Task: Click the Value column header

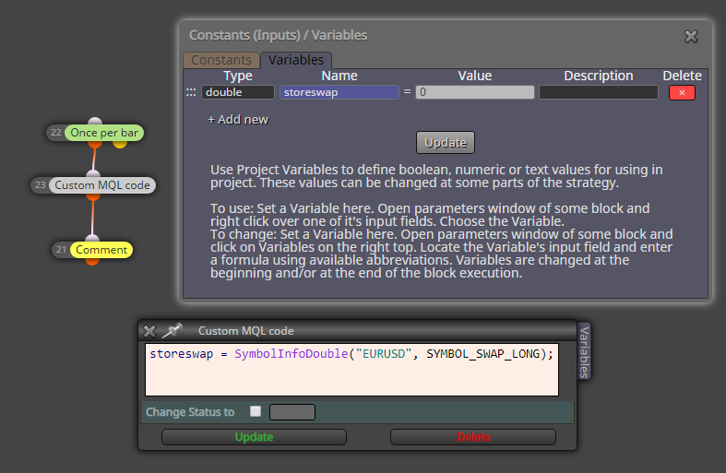Action: (x=474, y=76)
